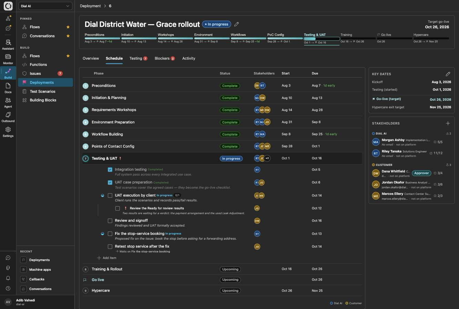Click the notifications bell icon

(x=8, y=278)
